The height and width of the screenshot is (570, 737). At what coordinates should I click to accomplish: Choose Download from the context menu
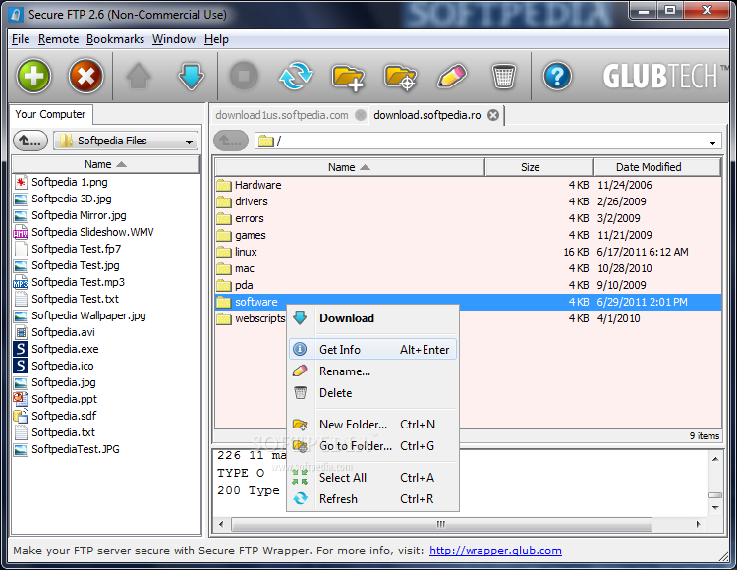coord(372,318)
